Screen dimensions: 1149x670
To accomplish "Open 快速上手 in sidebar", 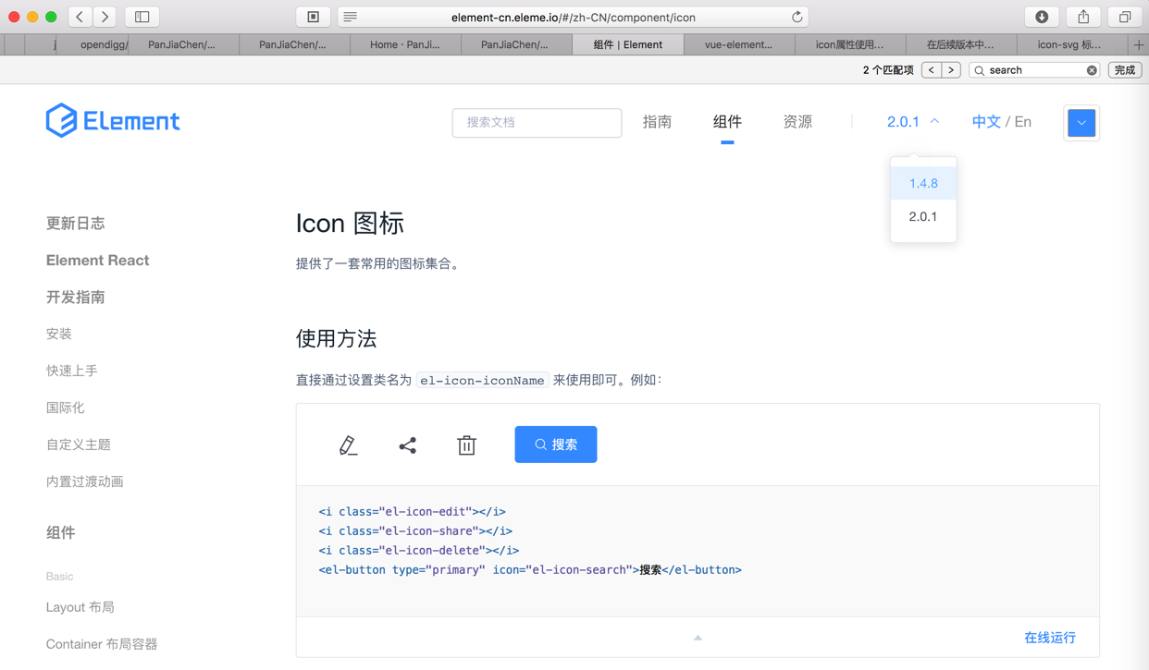I will click(x=72, y=371).
